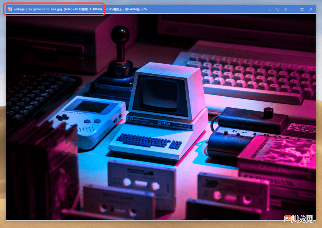Viewport: 322px width, 228px height.
Task: Click the app icon beside the file name
Action: (10, 9)
